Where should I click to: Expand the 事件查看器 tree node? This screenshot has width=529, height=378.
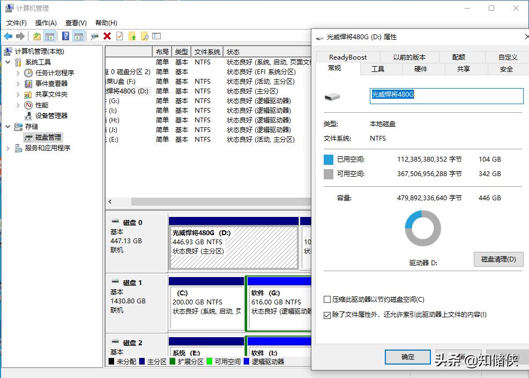[x=17, y=83]
